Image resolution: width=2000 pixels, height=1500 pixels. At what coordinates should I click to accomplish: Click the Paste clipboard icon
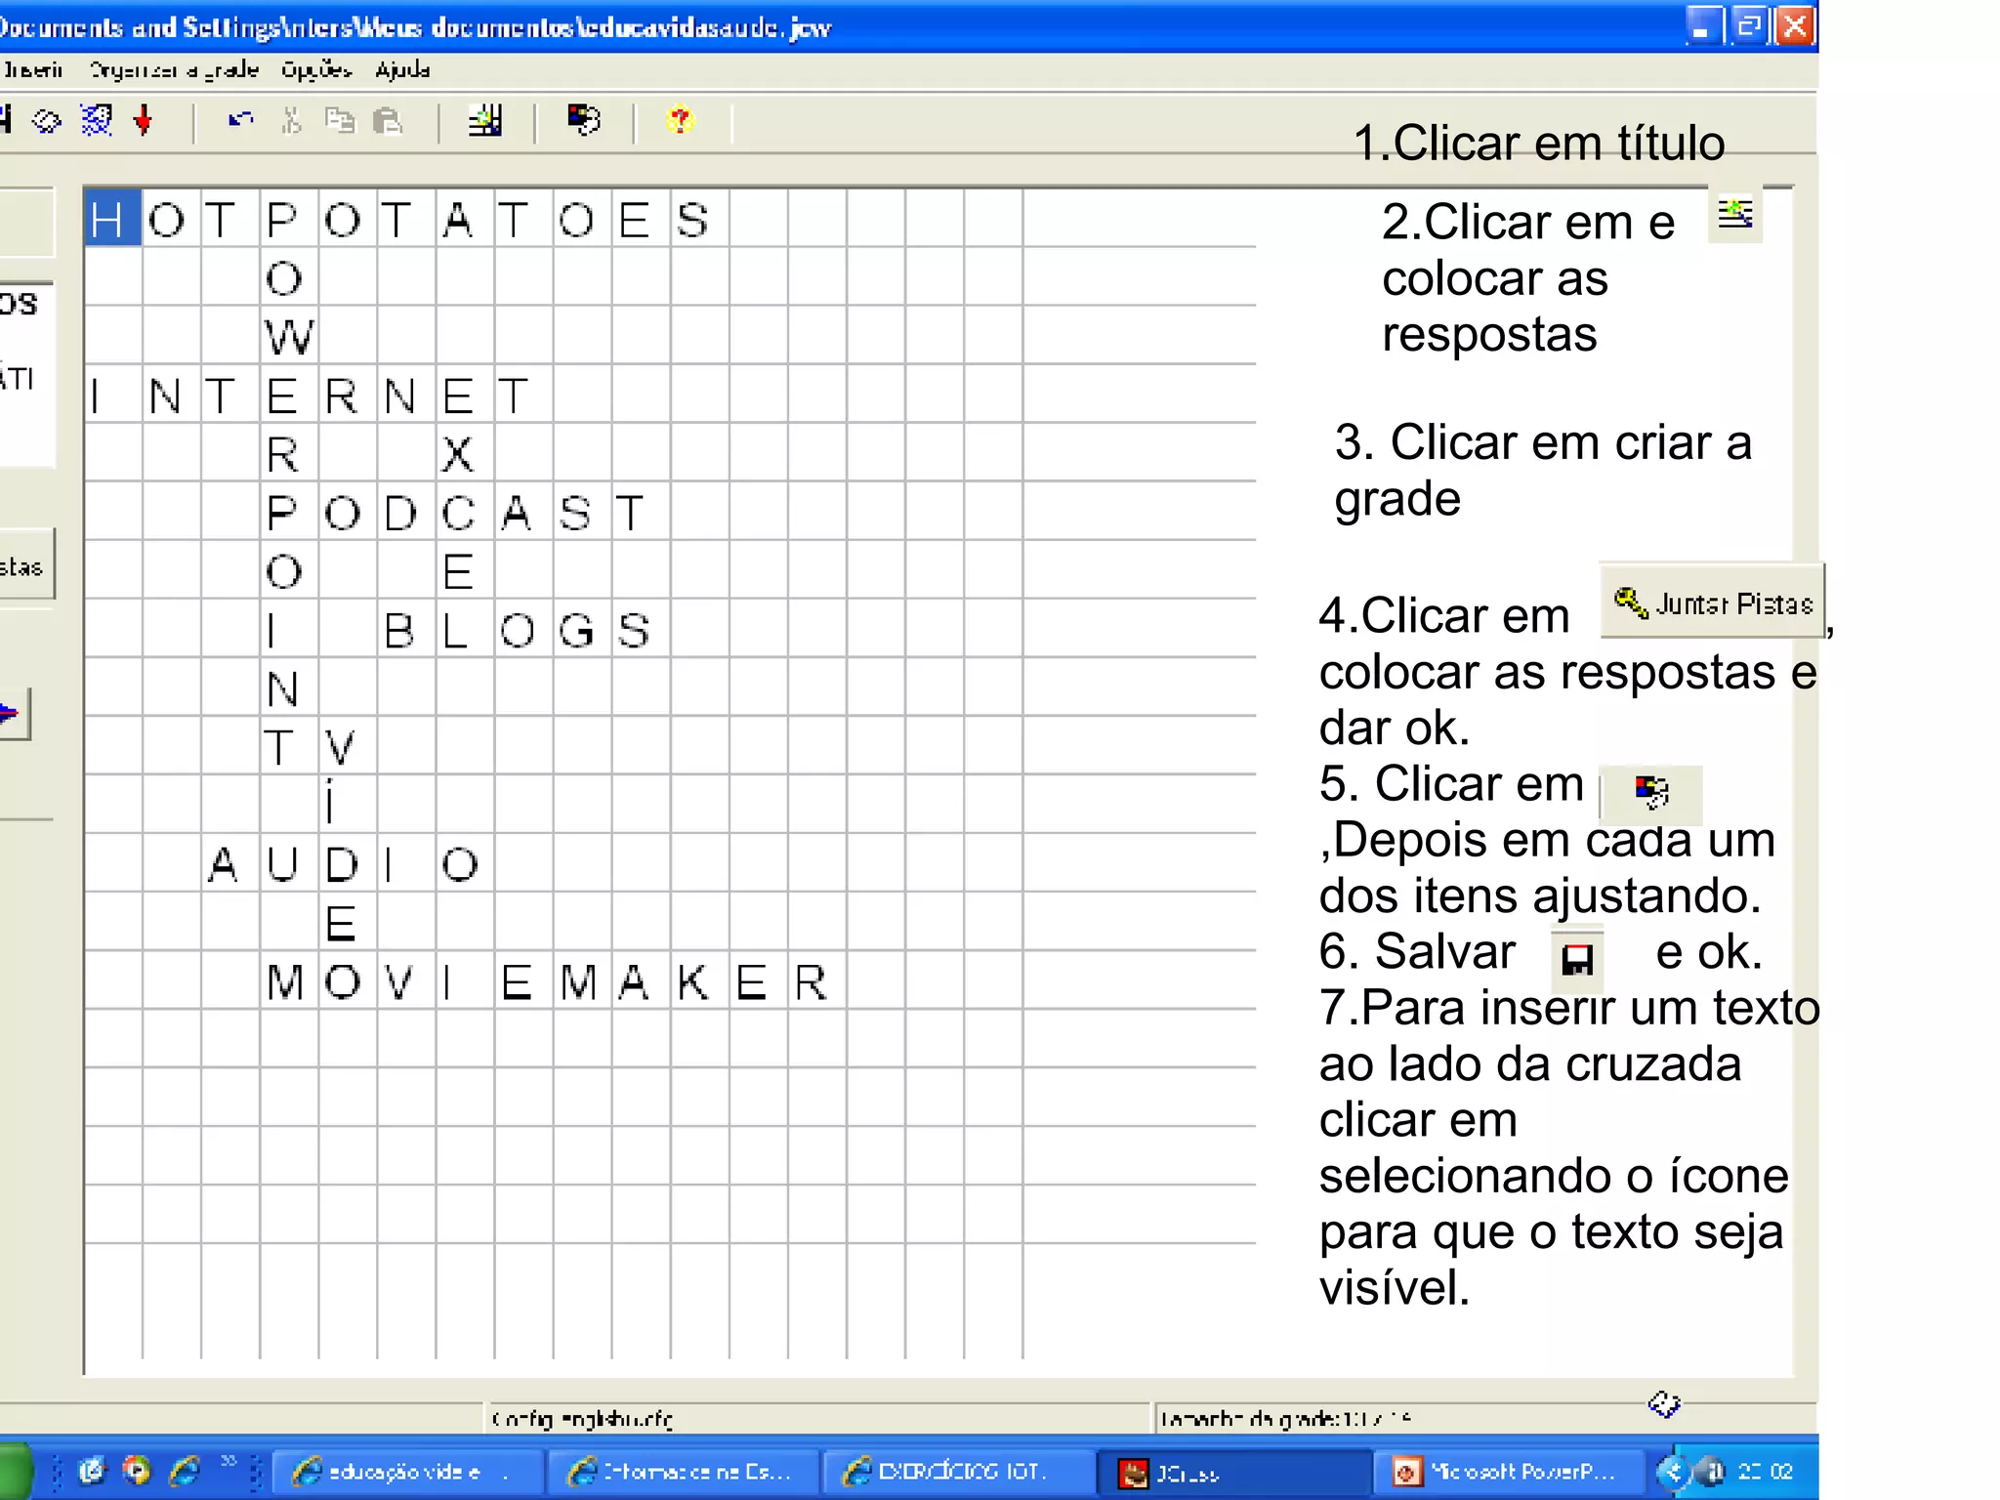(x=389, y=120)
